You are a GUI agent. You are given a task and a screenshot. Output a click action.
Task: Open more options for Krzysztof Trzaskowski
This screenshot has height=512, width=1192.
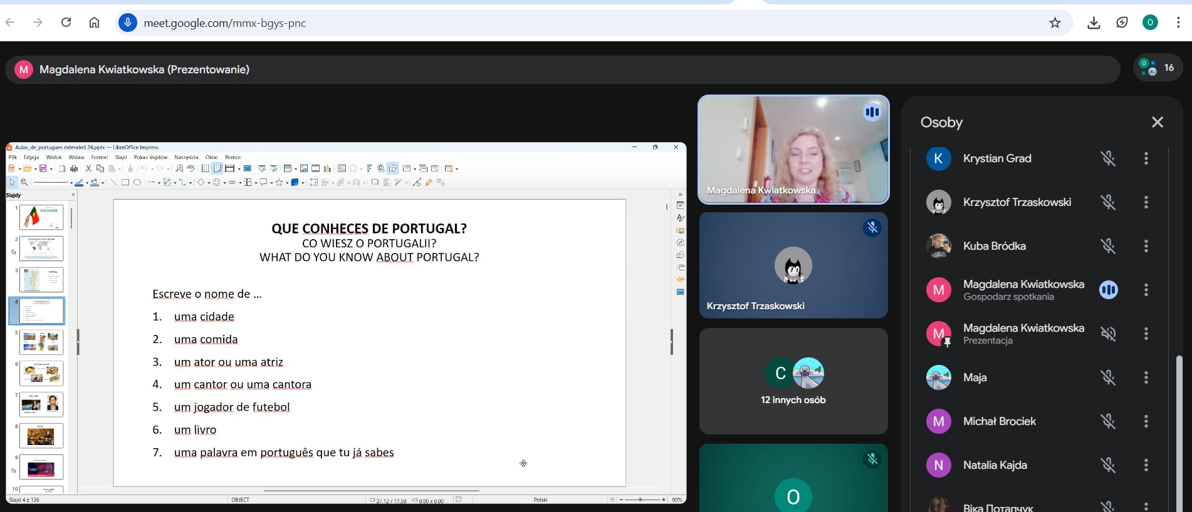point(1146,202)
